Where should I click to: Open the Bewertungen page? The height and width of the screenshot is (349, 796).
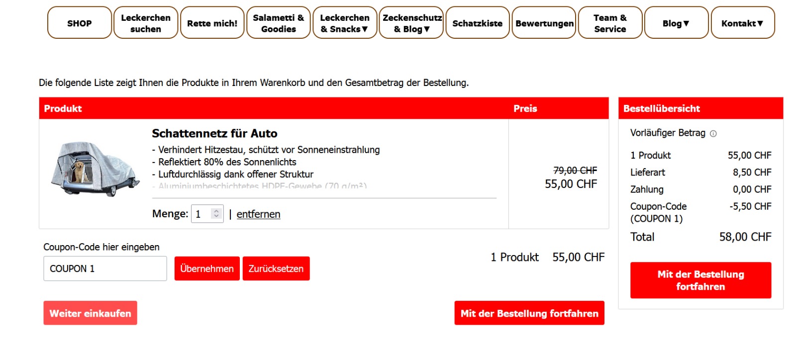[x=544, y=23]
